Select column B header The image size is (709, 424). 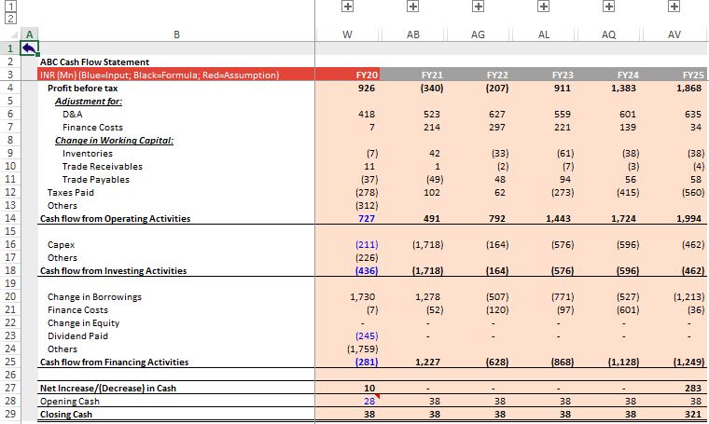(176, 34)
